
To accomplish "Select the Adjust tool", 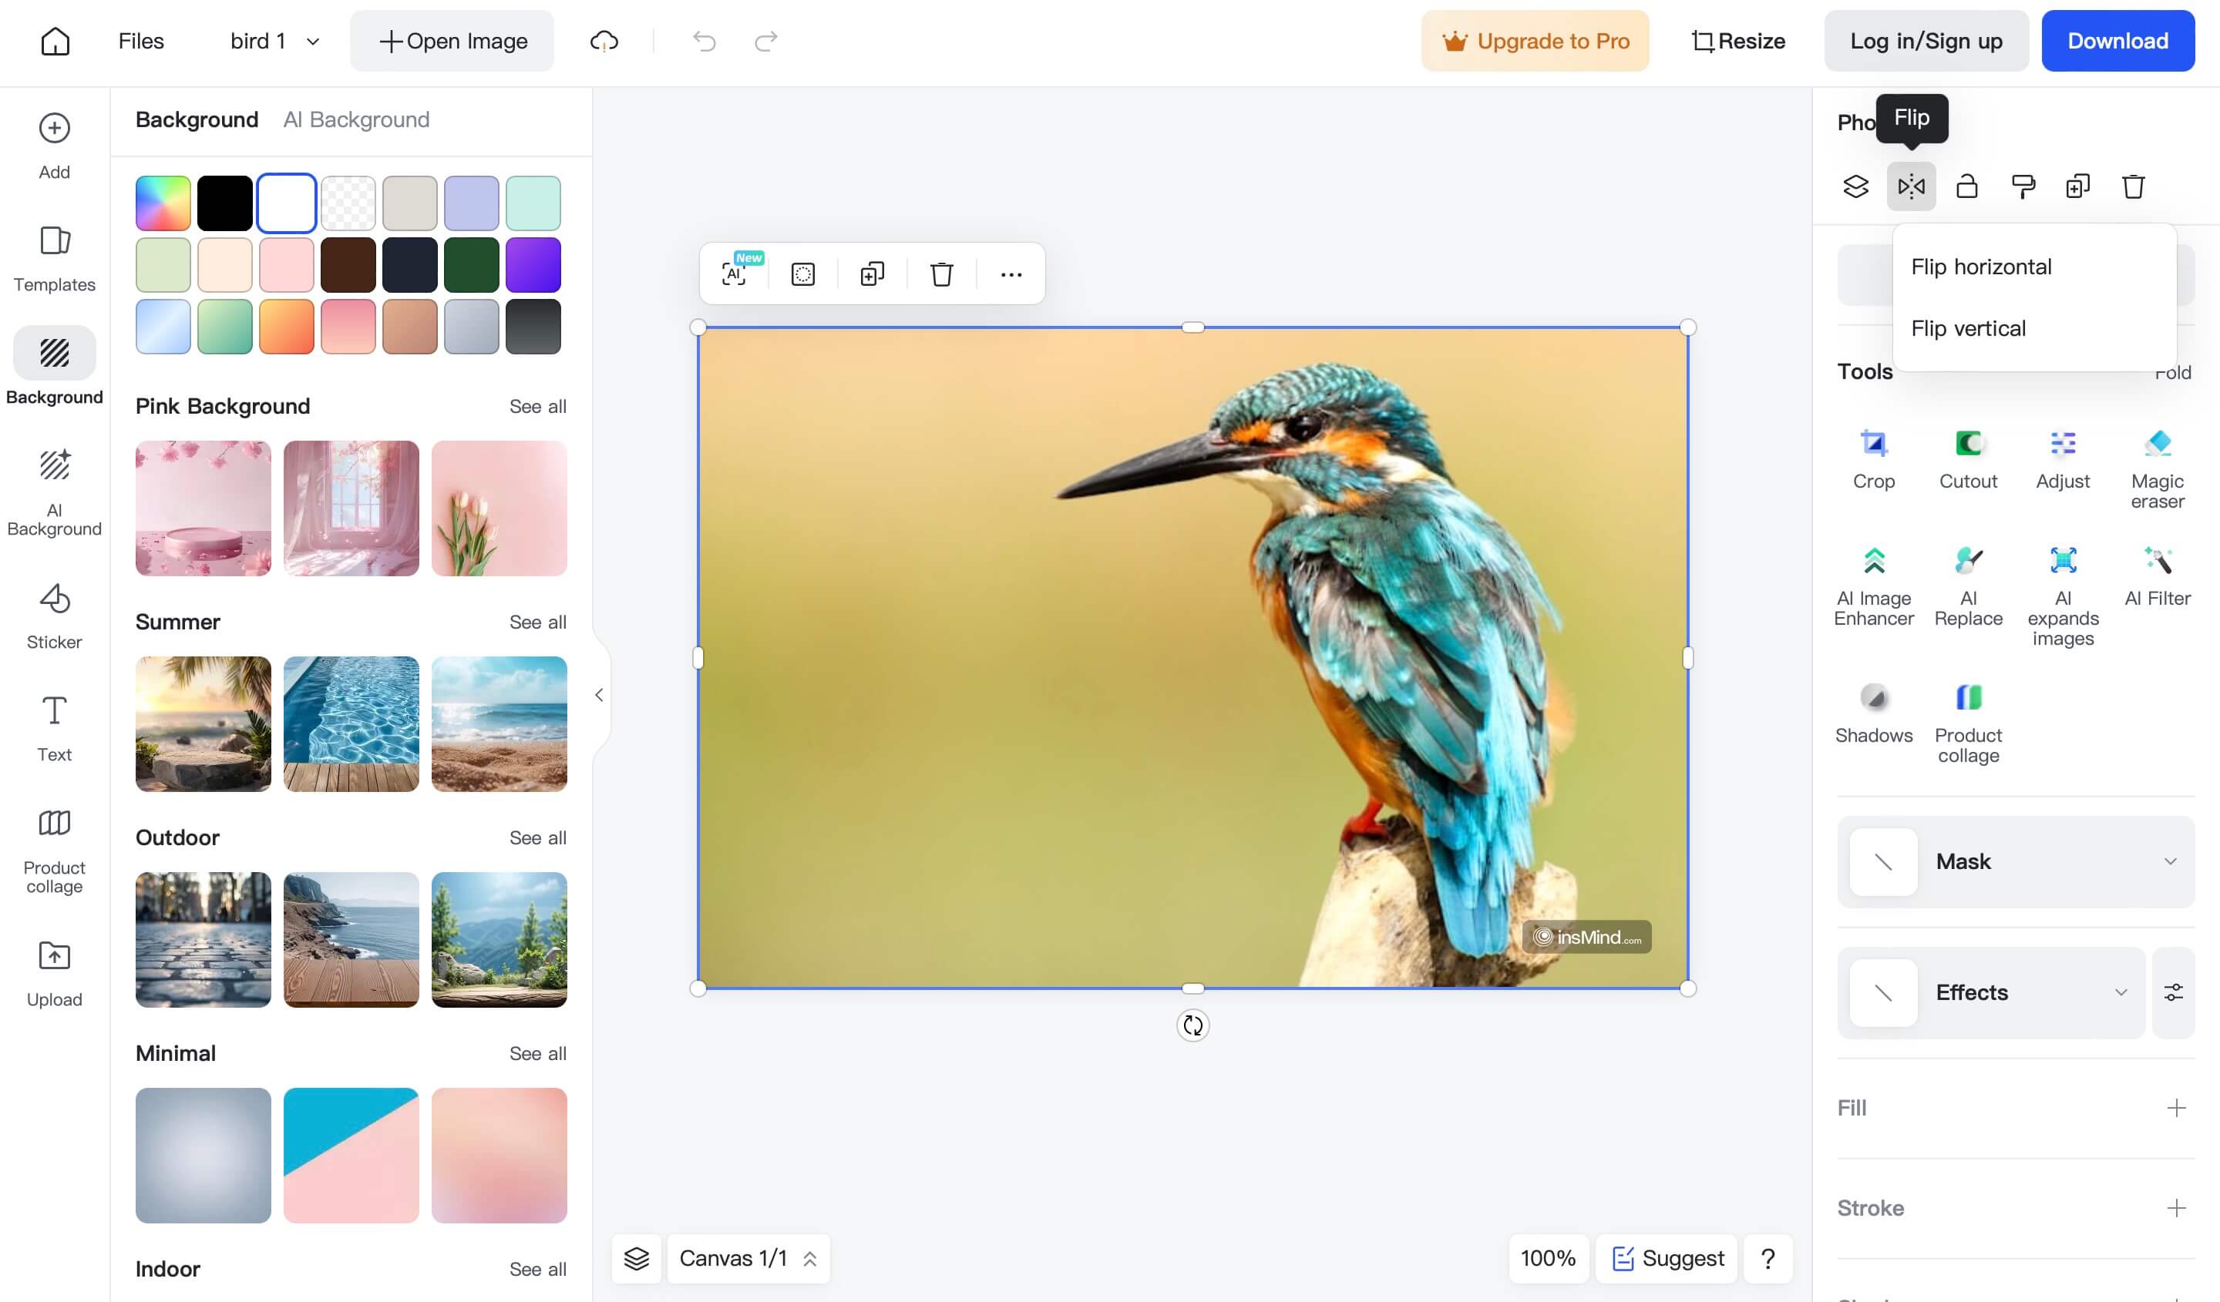I will pos(2062,458).
